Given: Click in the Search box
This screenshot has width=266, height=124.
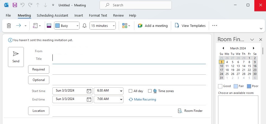Looking at the screenshot, I should tap(136, 5).
